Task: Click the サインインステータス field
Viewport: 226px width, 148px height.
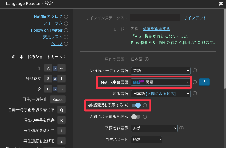Action: (155, 18)
